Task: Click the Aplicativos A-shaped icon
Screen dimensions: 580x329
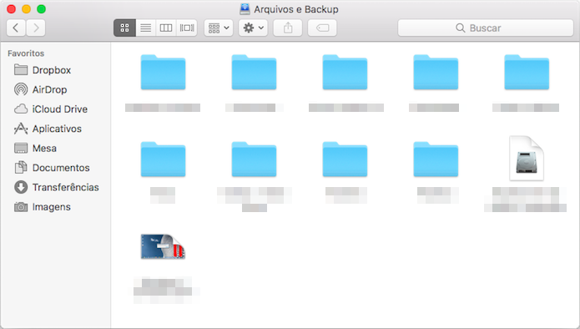Action: tap(21, 129)
